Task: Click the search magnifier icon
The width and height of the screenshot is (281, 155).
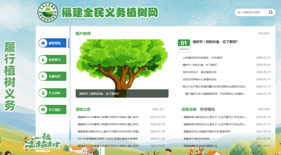Action: pyautogui.click(x=271, y=12)
